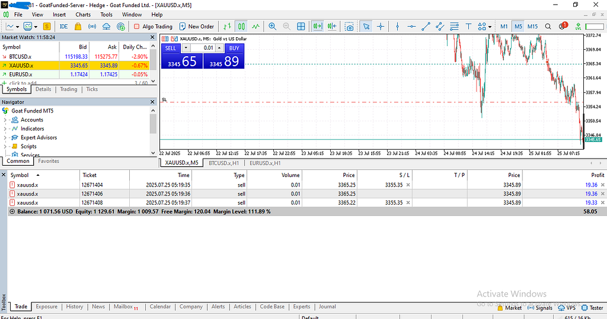Select the trendline drawing tool
Viewport: 607px width, 319px height.
click(x=426, y=26)
